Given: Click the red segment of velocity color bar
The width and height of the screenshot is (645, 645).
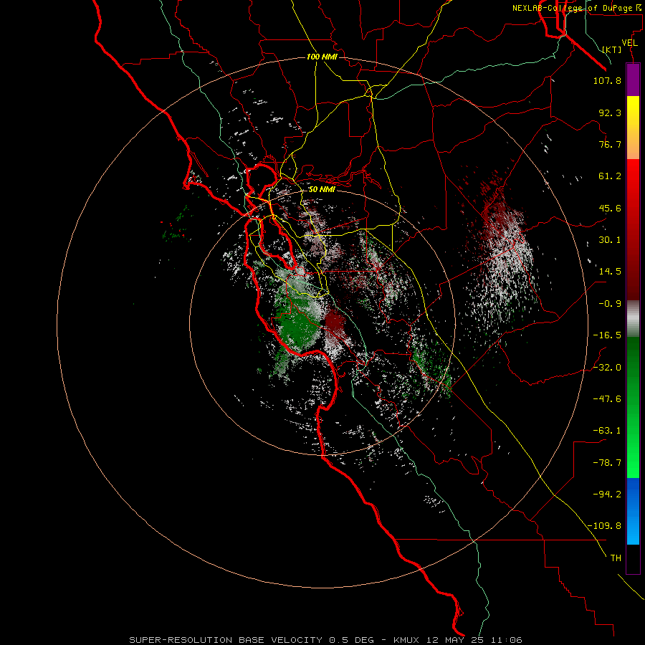Looking at the screenshot, I should 633,229.
